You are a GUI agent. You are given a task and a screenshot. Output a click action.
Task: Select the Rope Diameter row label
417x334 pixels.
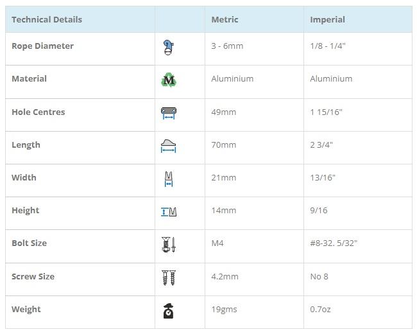(42, 46)
